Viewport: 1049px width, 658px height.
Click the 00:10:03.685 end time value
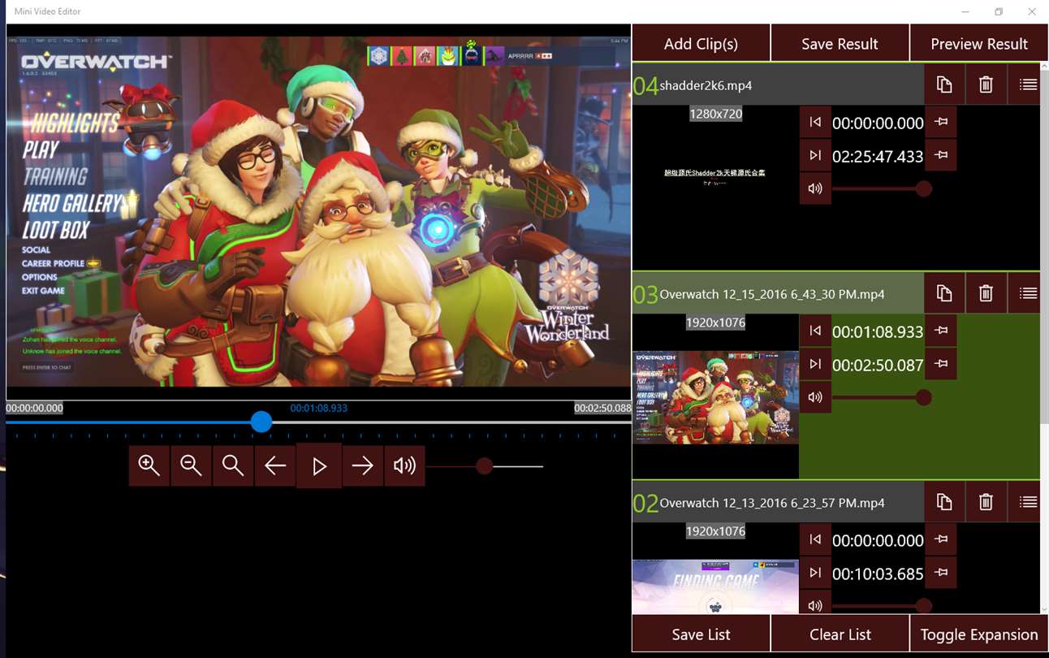click(878, 574)
